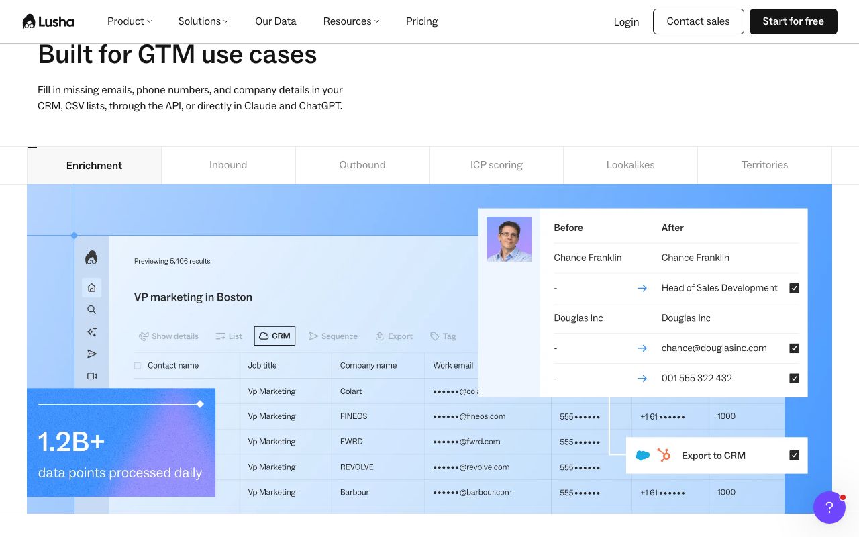
Task: Open the Home icon in the app sidebar
Action: 92,287
